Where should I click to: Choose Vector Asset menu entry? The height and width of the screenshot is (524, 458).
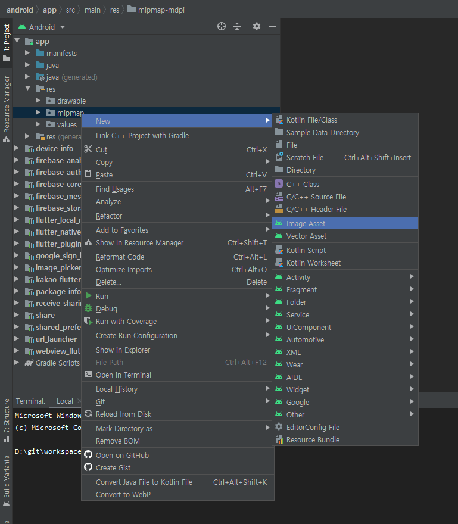(x=345, y=236)
